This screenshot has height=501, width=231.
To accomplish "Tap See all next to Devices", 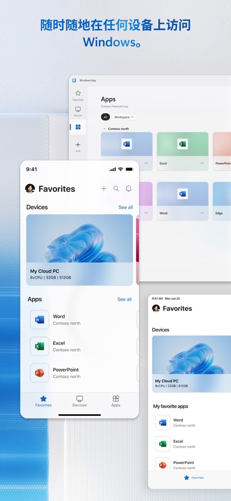I will pyautogui.click(x=126, y=207).
